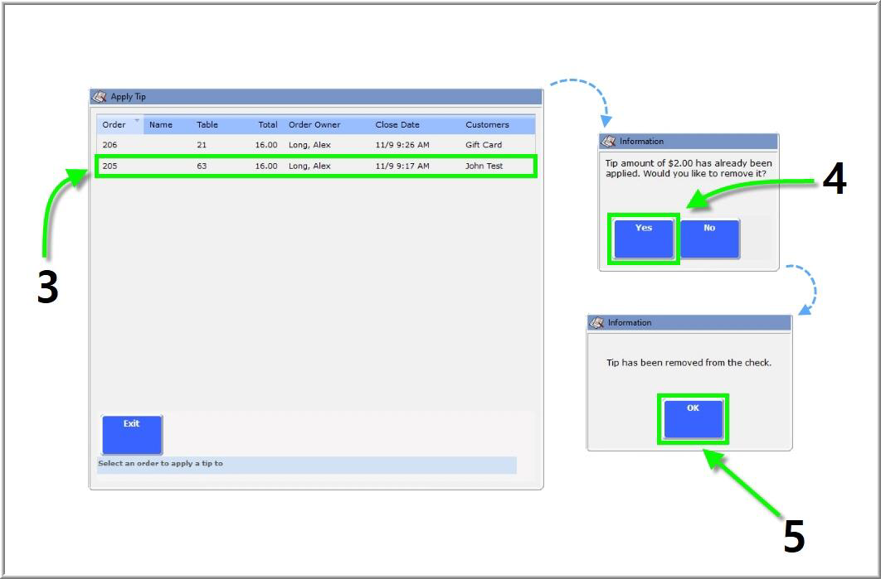Sort by the Order Owner column header
This screenshot has height=579, width=881.
point(314,125)
